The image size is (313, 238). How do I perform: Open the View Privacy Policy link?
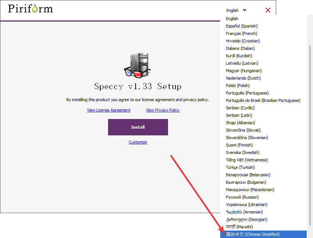click(163, 110)
